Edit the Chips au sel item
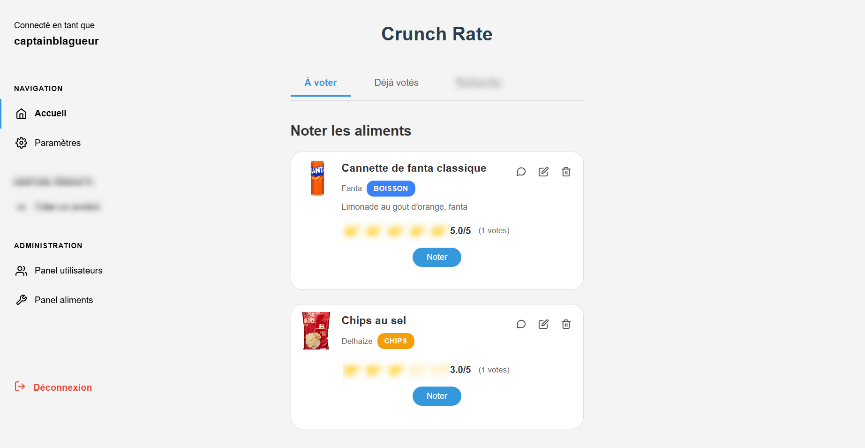Viewport: 865px width, 448px height. pyautogui.click(x=543, y=324)
